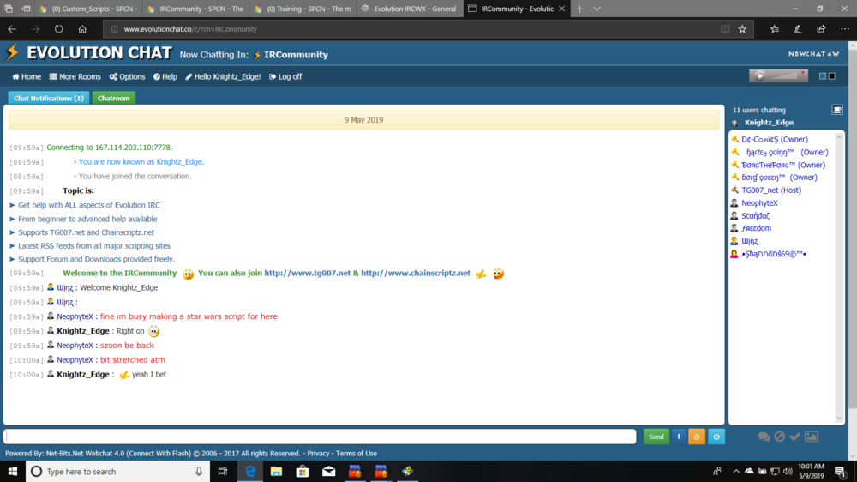This screenshot has width=857, height=482.
Task: Click the browser refresh button
Action: (x=58, y=29)
